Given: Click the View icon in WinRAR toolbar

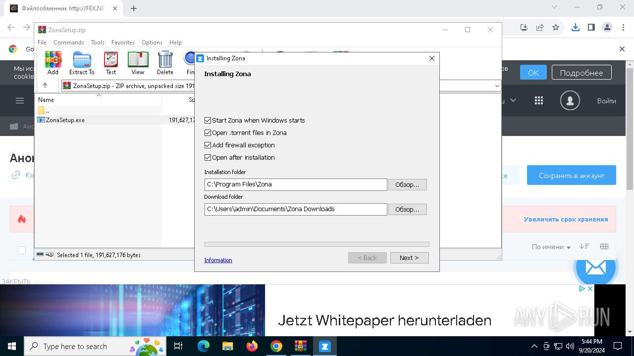Looking at the screenshot, I should tap(138, 63).
